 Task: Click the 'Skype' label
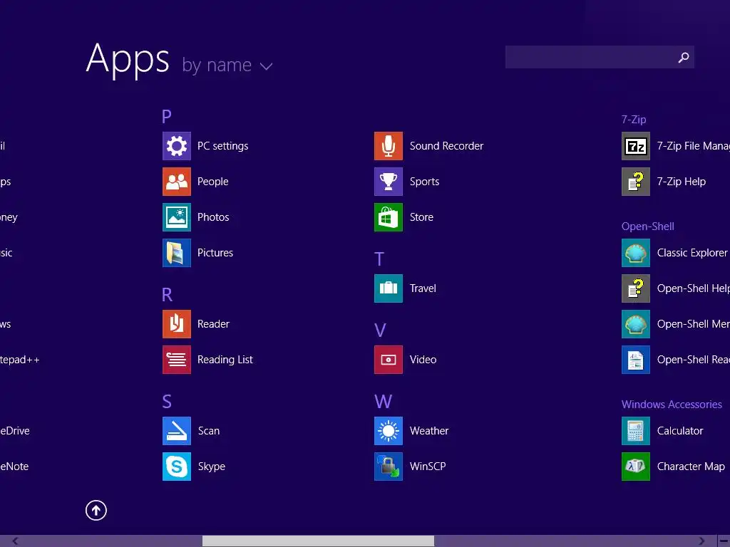[x=211, y=466]
